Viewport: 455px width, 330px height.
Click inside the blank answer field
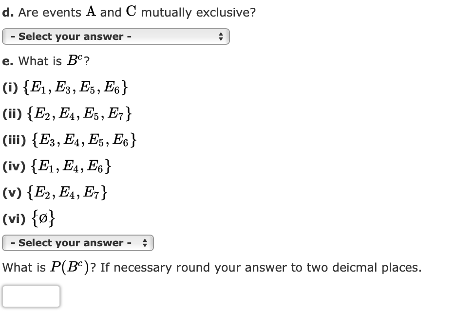30,296
